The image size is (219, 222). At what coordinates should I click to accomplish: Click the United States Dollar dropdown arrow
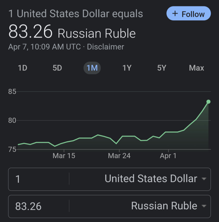tap(204, 179)
